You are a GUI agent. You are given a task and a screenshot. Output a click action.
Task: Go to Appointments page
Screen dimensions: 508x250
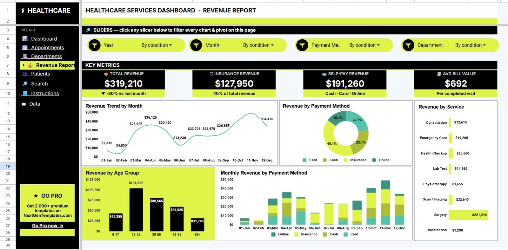pyautogui.click(x=48, y=48)
